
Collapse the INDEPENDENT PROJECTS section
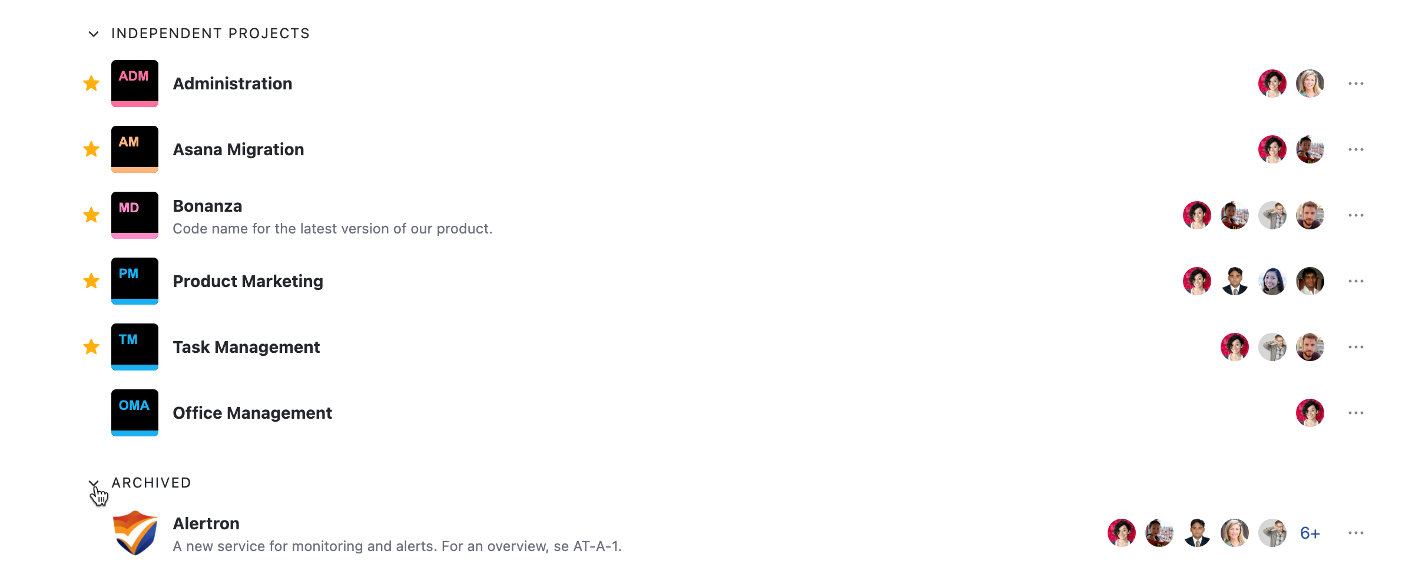pos(92,34)
